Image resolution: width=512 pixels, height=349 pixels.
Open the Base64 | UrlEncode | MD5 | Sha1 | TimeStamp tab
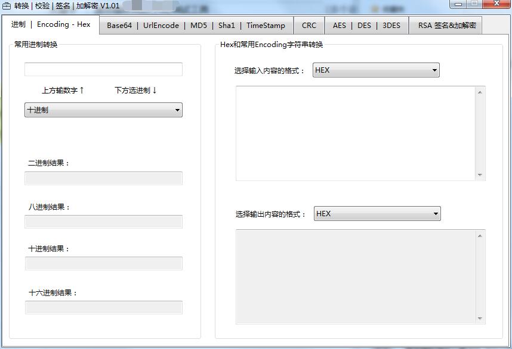(x=196, y=26)
